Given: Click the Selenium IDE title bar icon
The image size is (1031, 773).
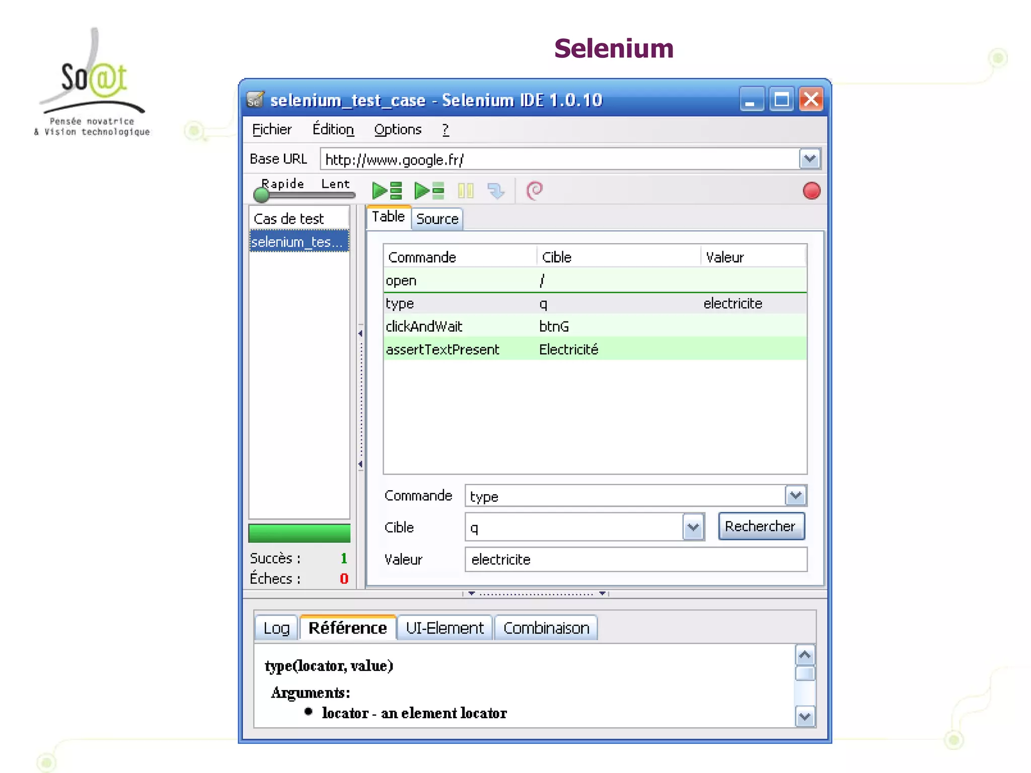Looking at the screenshot, I should (x=255, y=100).
